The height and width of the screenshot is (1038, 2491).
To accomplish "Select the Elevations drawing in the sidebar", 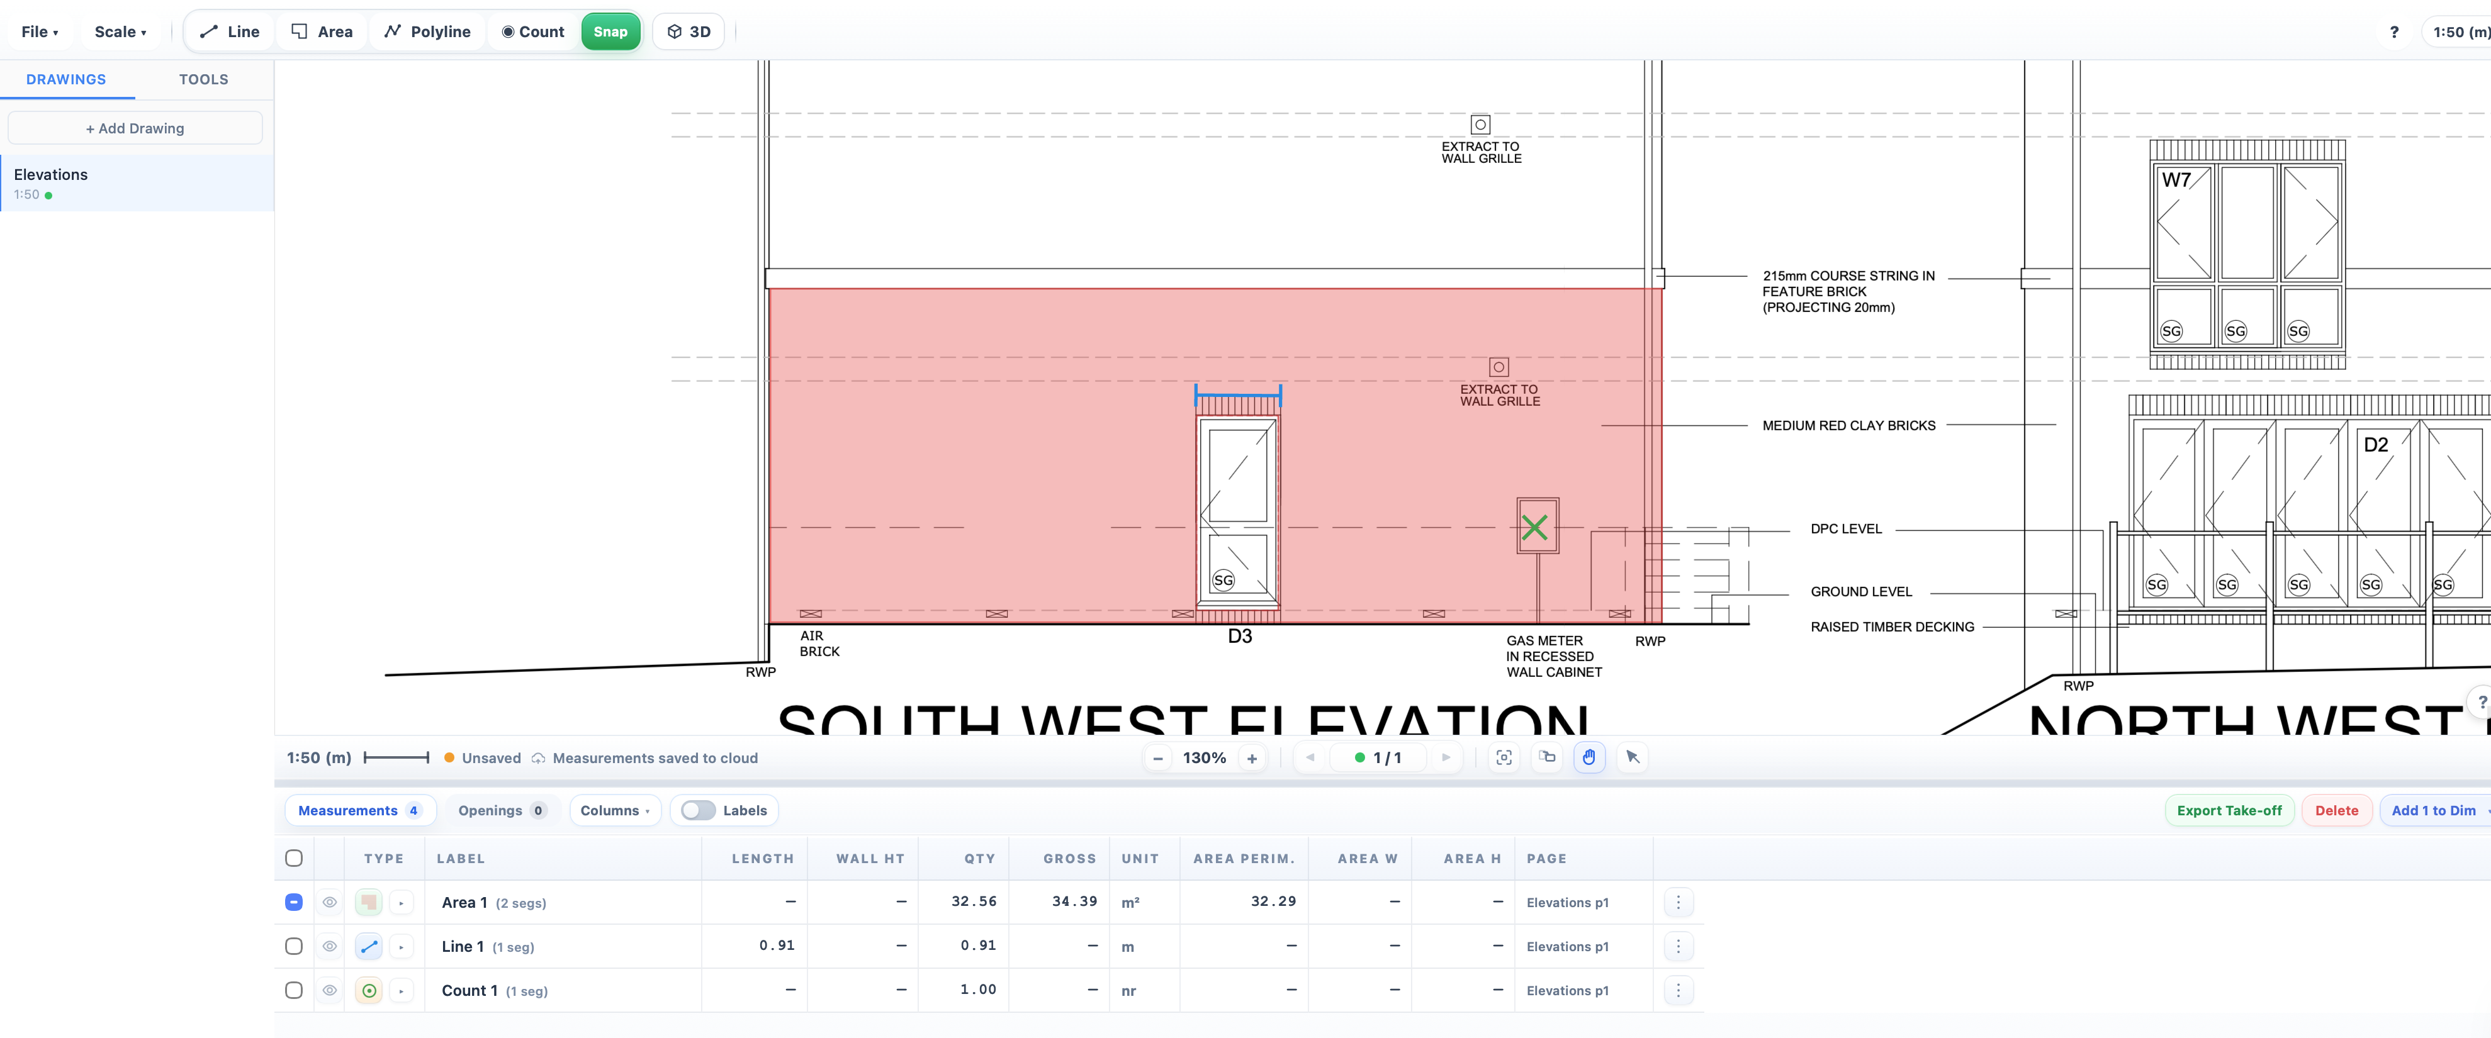I will [135, 182].
